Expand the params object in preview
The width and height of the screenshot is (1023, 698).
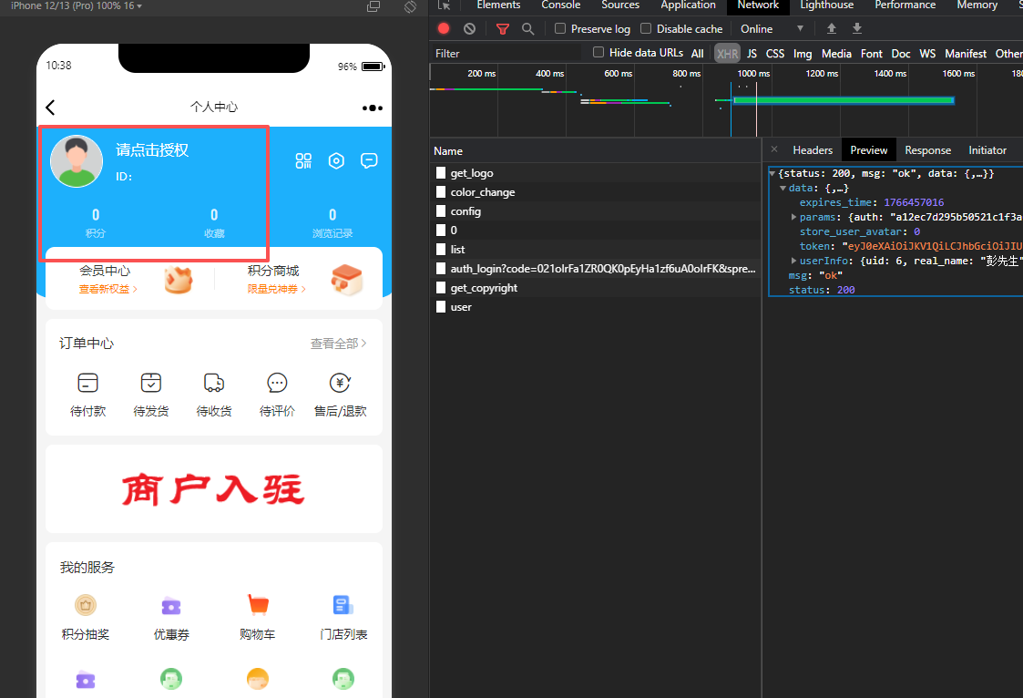(794, 217)
